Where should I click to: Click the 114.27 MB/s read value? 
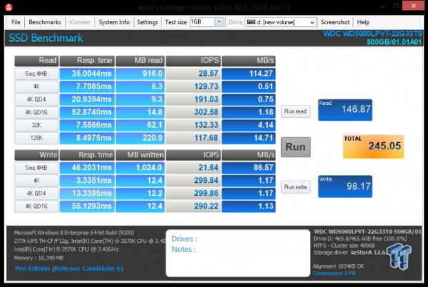pos(249,74)
